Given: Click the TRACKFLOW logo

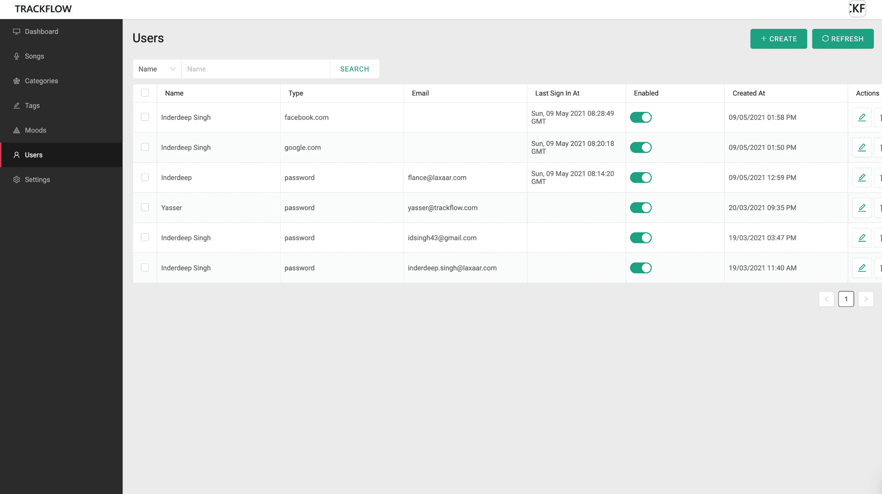Looking at the screenshot, I should pos(43,9).
